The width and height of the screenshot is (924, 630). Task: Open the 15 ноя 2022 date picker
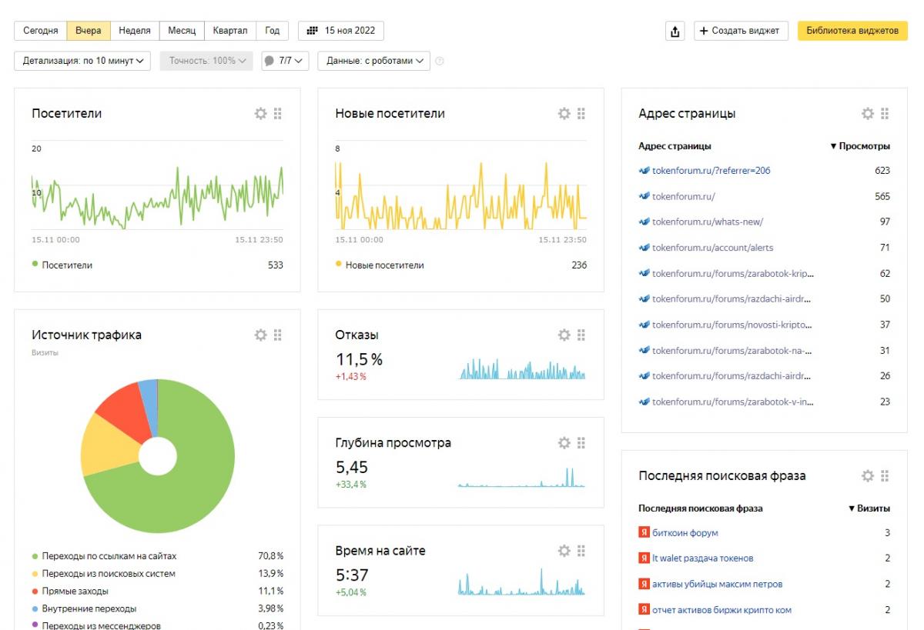341,31
